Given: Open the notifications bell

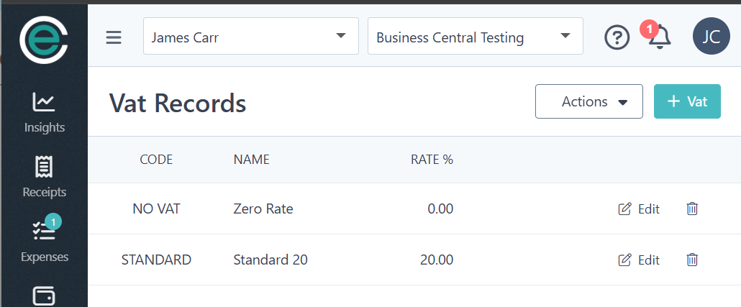Looking at the screenshot, I should 659,37.
